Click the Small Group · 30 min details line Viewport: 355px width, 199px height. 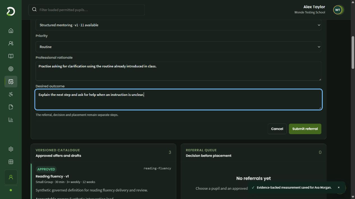65,182
